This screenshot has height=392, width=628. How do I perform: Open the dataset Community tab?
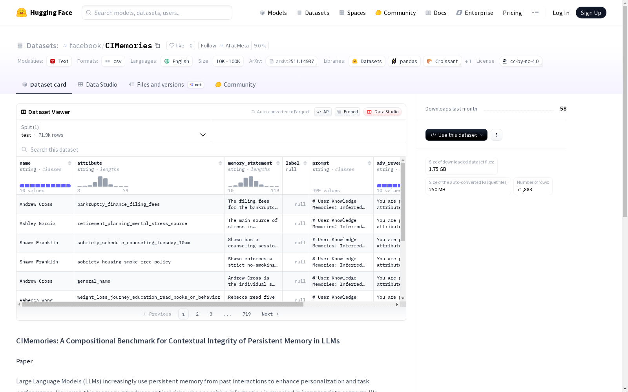coord(235,84)
